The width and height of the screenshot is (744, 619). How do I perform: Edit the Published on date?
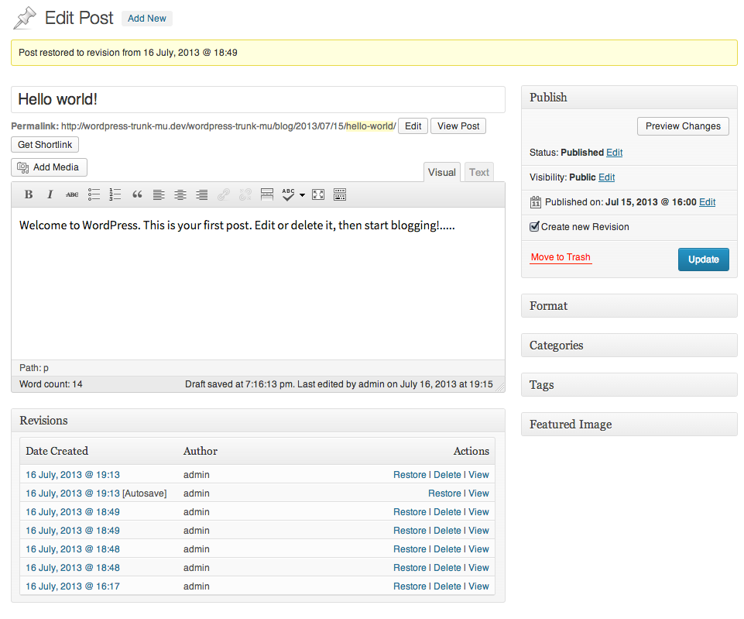(x=707, y=202)
